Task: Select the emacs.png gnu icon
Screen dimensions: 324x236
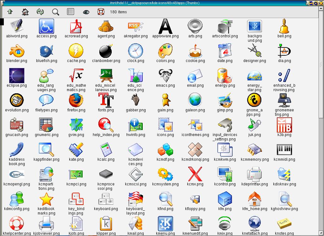Action: (165, 76)
